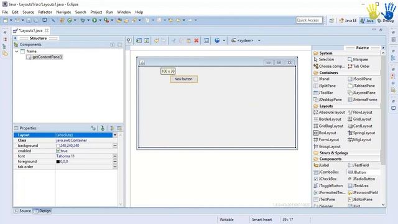398x224 pixels.
Task: Click the Debug bug toolbar icon
Action: 83,20
